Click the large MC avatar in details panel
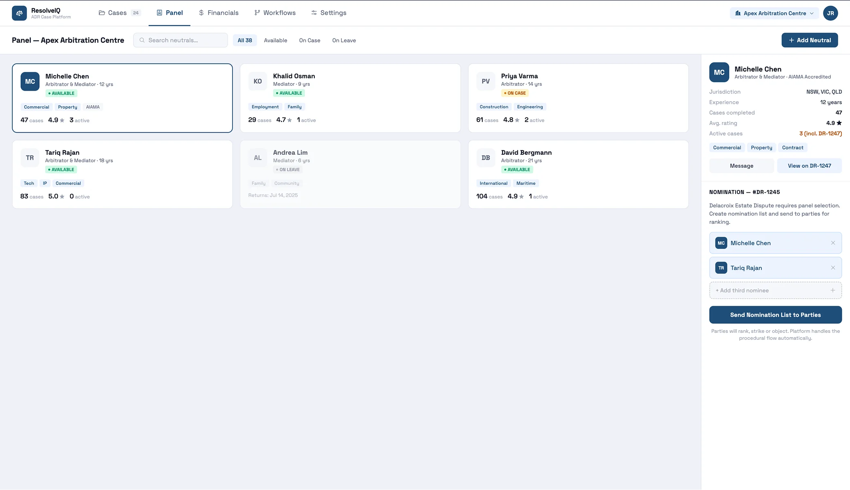Viewport: 850px width, 490px height. [719, 72]
